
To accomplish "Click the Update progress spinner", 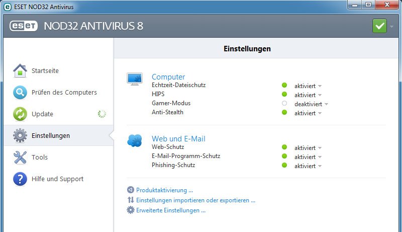I will [x=102, y=114].
